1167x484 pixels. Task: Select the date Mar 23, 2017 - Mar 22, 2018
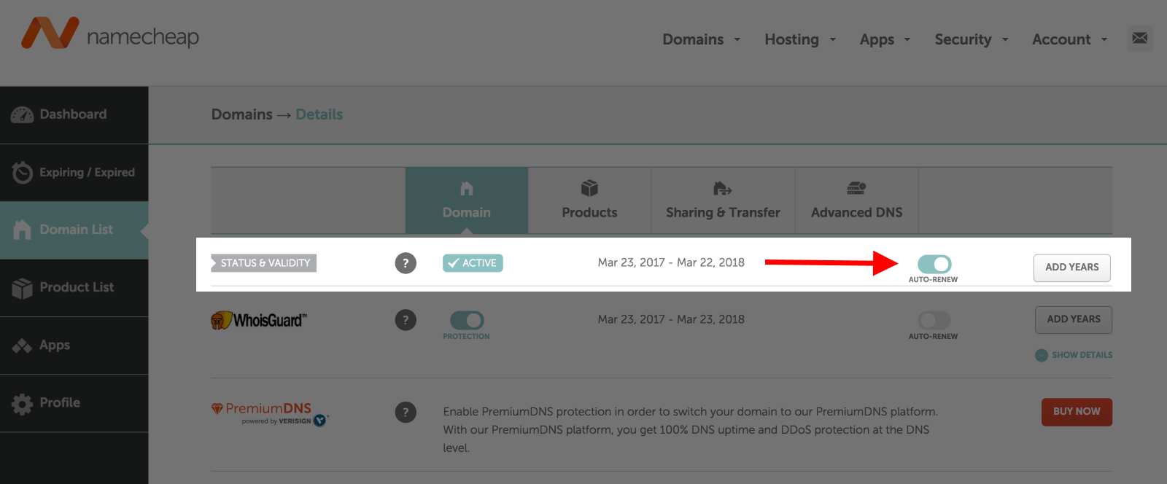(x=671, y=262)
